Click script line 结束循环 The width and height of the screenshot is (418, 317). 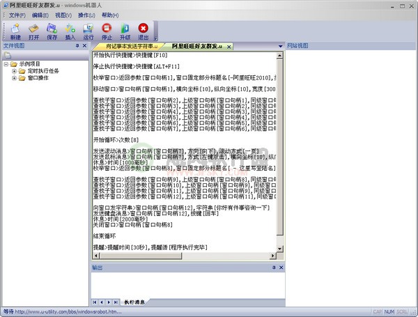point(104,236)
